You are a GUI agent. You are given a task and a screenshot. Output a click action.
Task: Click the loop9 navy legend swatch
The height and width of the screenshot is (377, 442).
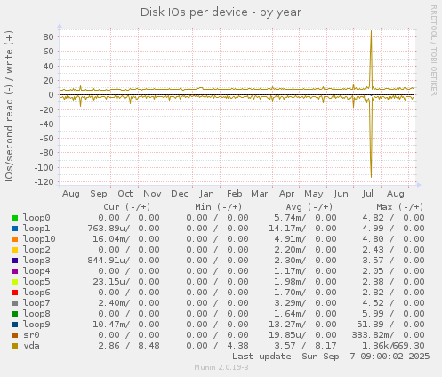pyautogui.click(x=15, y=325)
